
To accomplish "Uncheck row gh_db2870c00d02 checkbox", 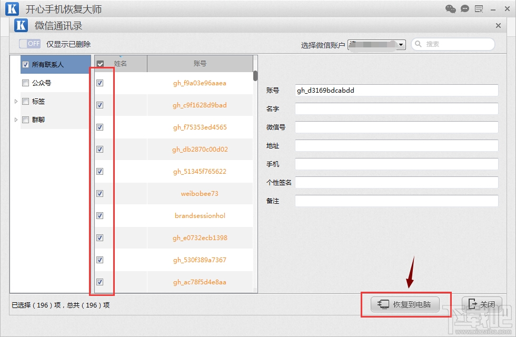I will click(x=100, y=149).
